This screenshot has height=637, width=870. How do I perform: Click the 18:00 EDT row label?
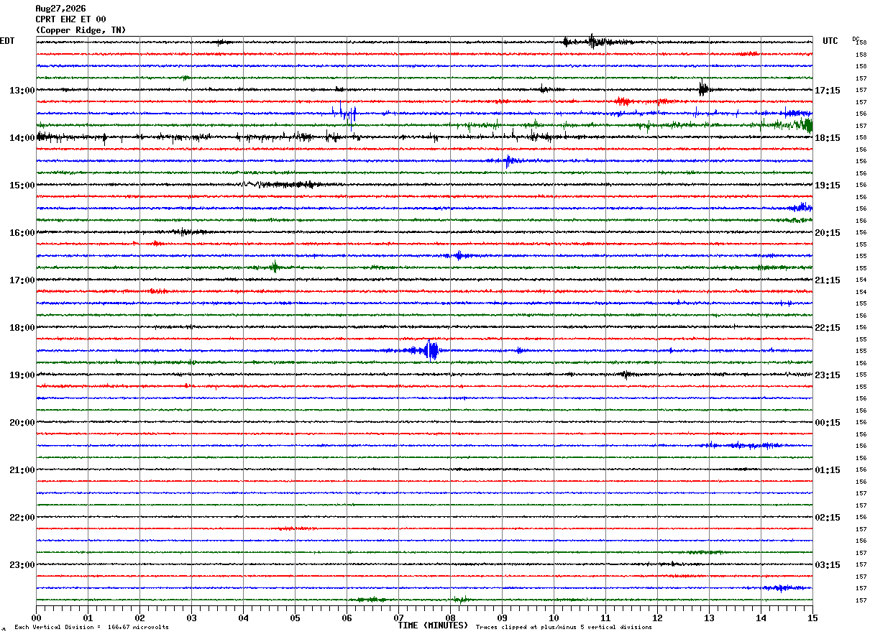pos(22,328)
